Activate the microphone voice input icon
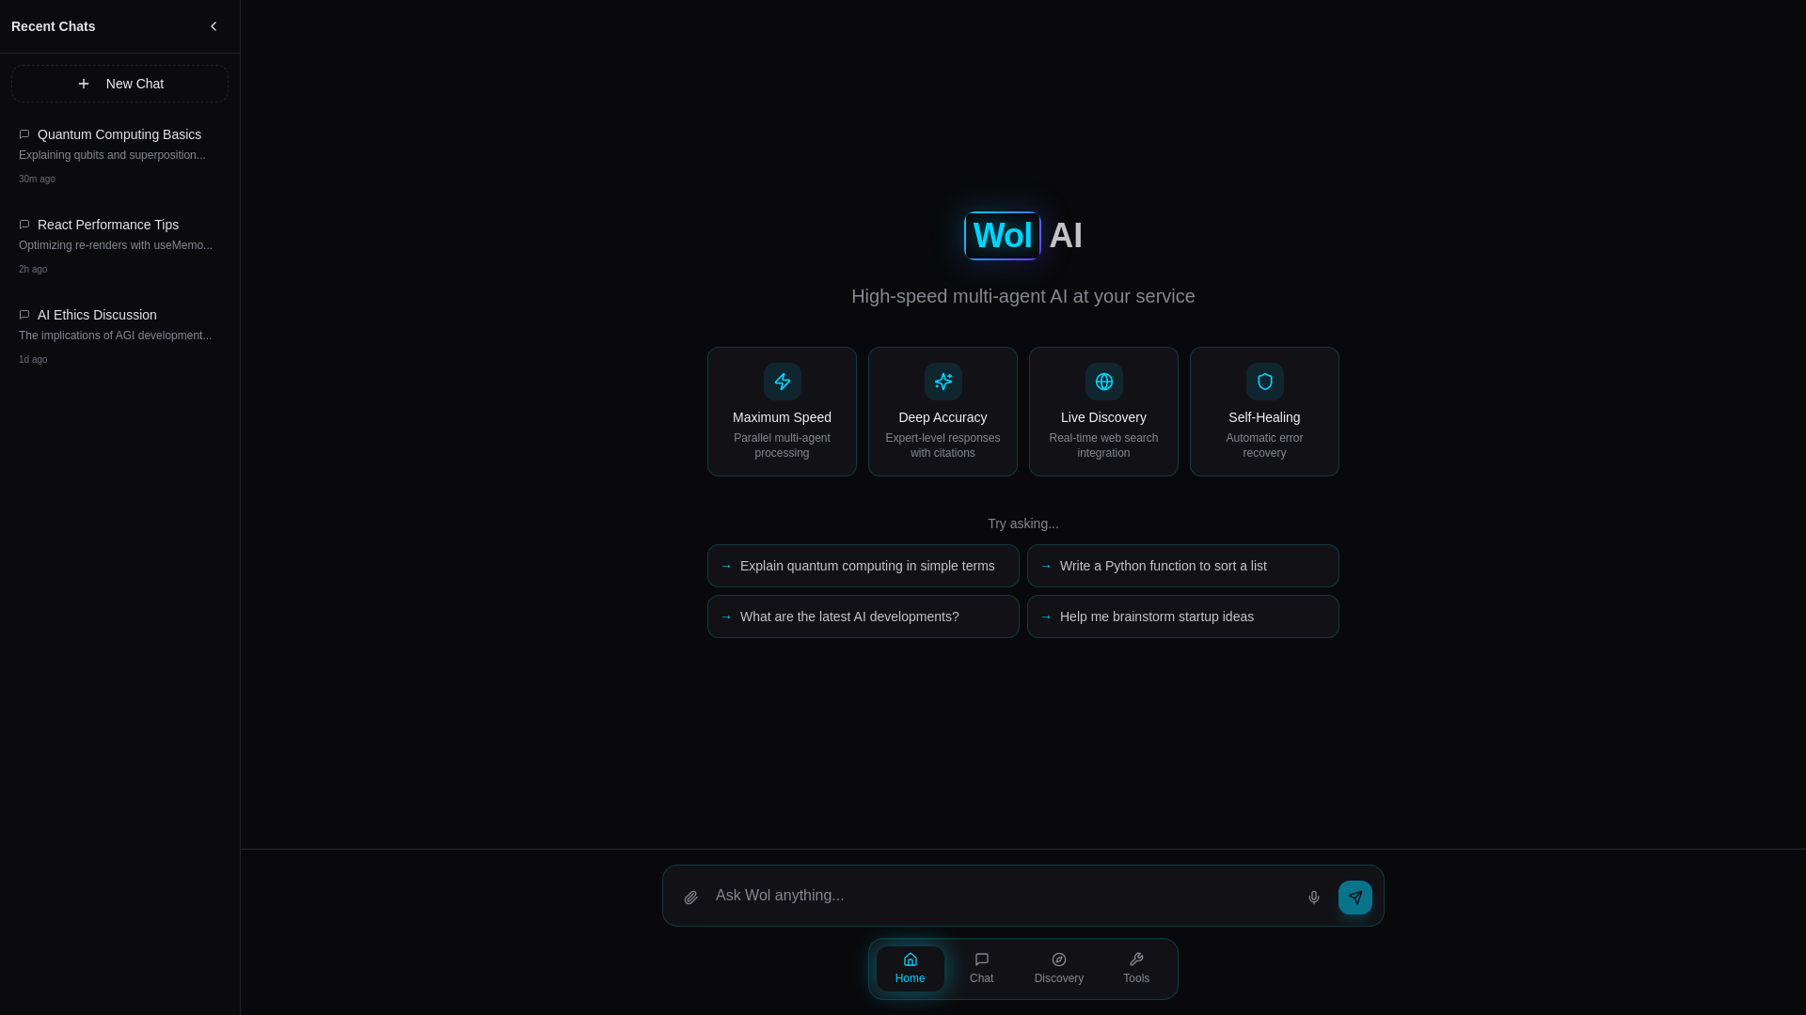This screenshot has height=1015, width=1806. pos(1314,897)
